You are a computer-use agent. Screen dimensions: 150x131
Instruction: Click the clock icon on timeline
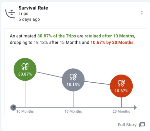point(13,108)
